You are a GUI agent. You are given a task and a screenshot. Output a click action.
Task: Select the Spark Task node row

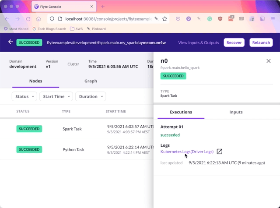[77, 129]
